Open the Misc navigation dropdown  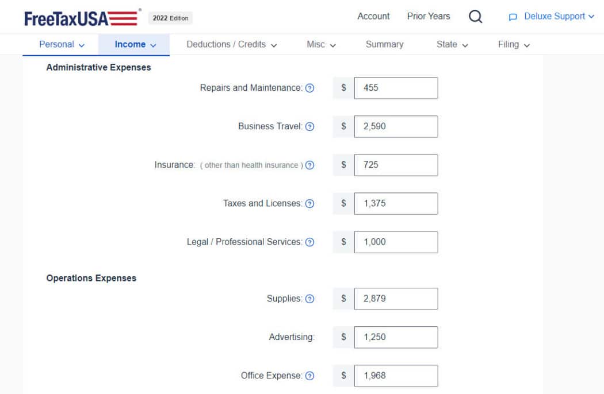click(321, 45)
